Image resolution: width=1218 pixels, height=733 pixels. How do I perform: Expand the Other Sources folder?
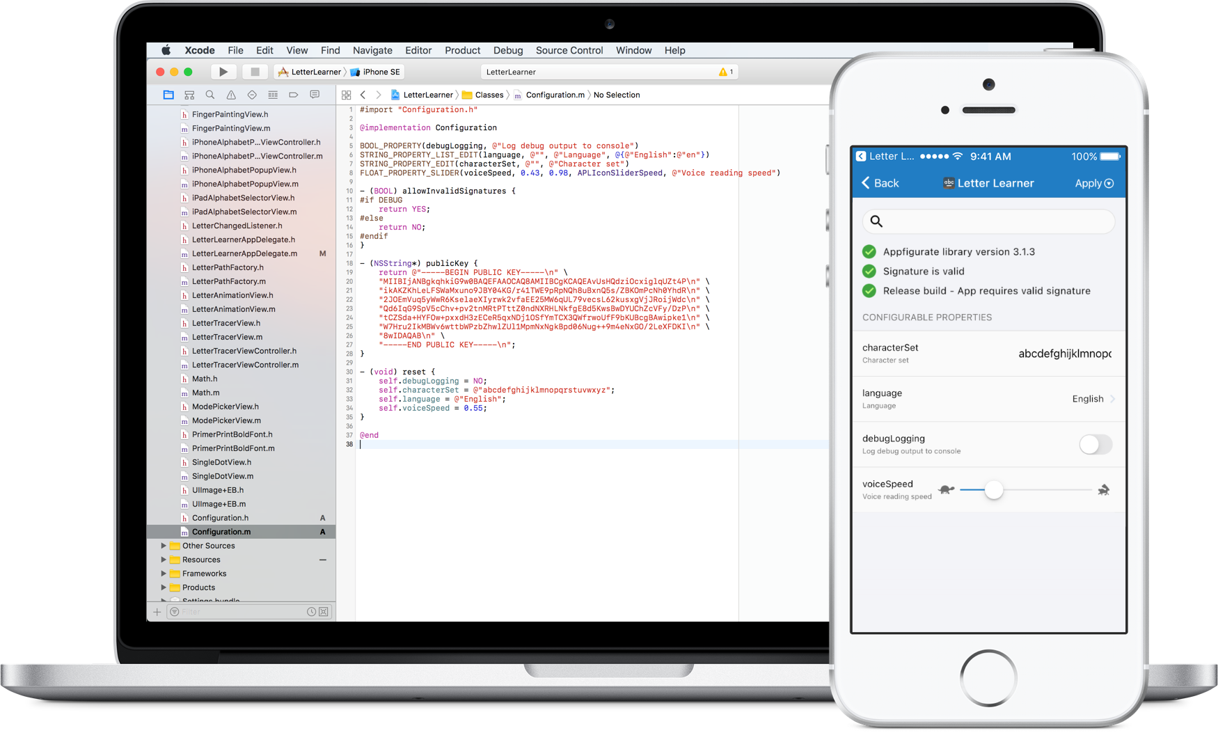point(164,546)
